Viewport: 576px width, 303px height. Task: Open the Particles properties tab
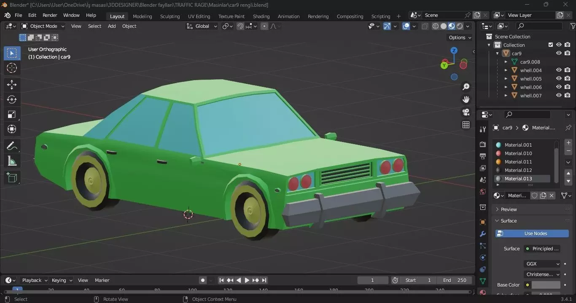(x=483, y=246)
